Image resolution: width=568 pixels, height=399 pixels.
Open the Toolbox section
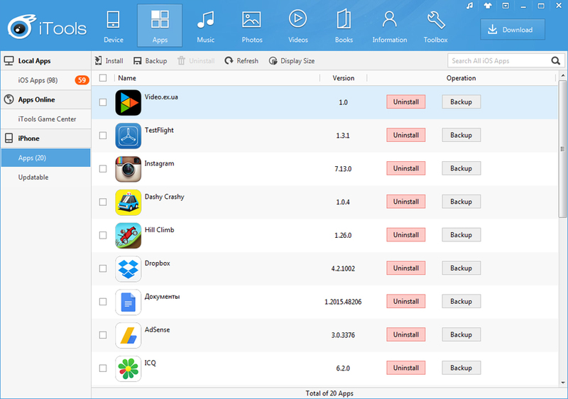(x=435, y=26)
